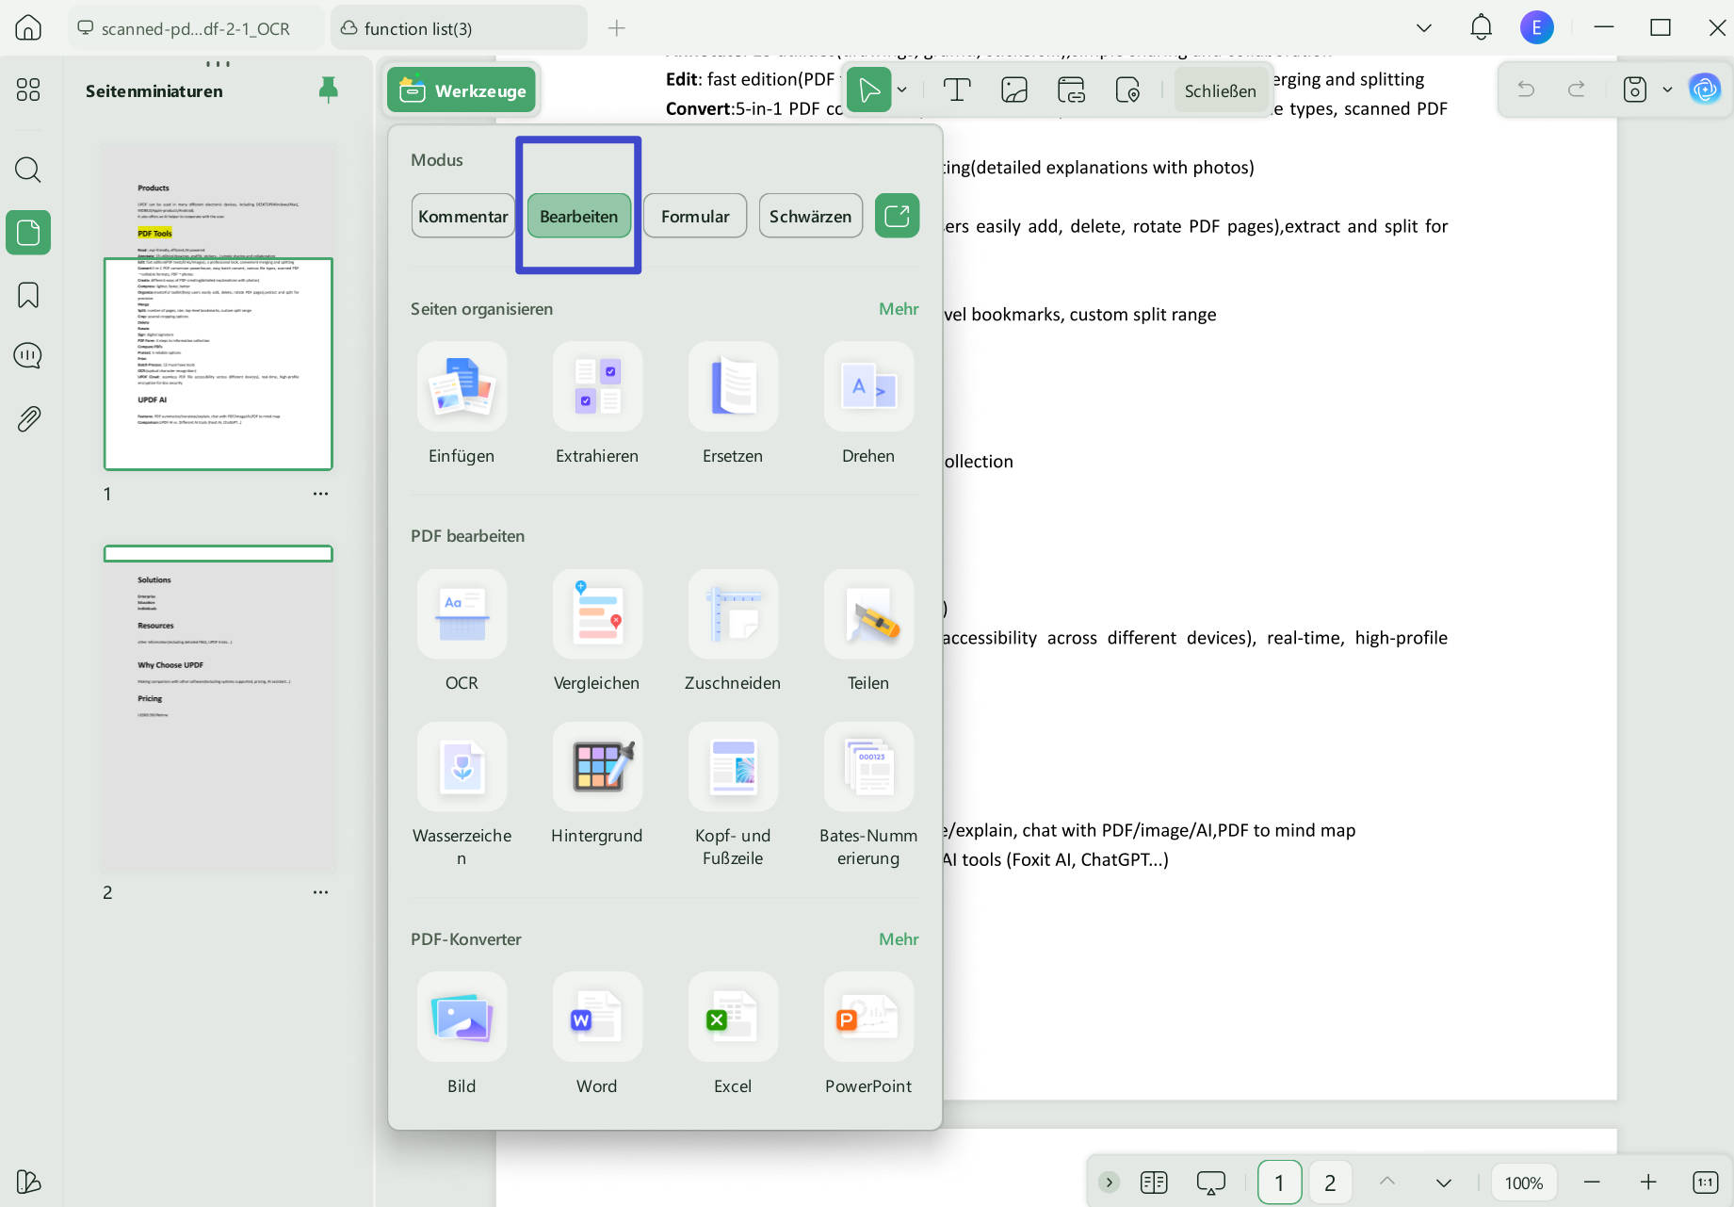Screen dimensions: 1734x1207
Task: Open the Extrahieren pages tool
Action: coord(597,387)
